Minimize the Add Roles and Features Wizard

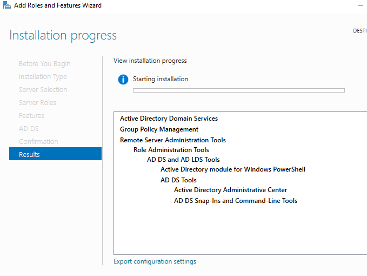[x=361, y=5]
